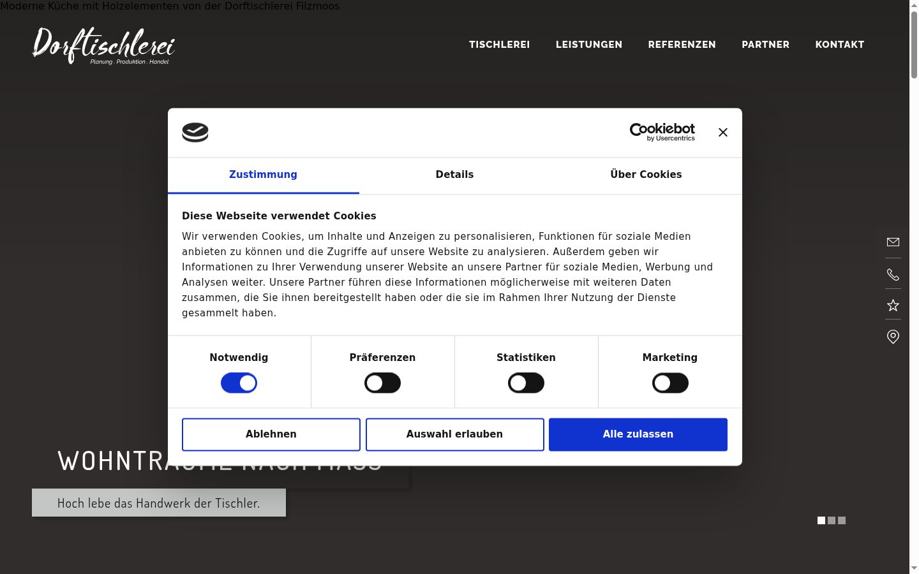
Task: Click the phone sidebar icon
Action: 893,274
